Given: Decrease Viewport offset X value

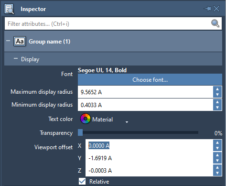Looking at the screenshot, I should coord(217,148).
